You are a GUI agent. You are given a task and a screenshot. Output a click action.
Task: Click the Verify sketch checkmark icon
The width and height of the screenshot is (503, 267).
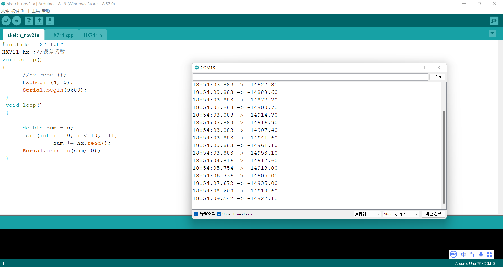(6, 21)
